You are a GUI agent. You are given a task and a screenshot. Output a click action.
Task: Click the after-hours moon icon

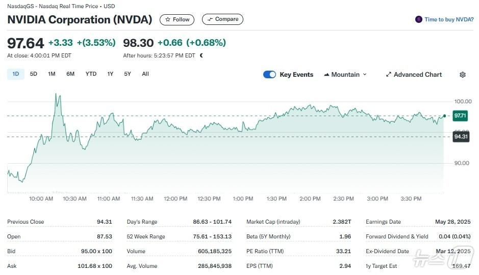tap(201, 55)
